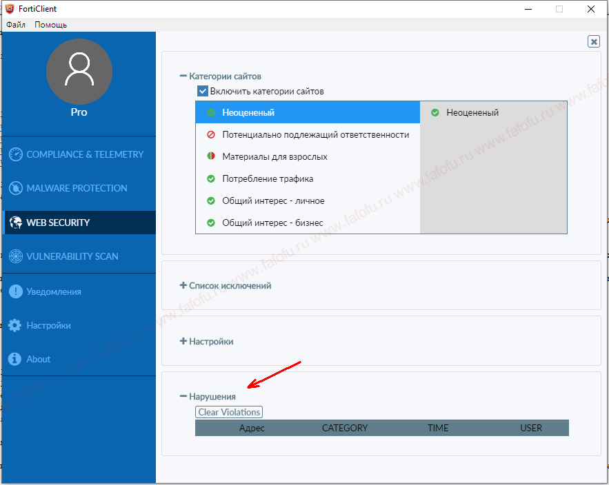Open Compliance & Telemetry tab
The height and width of the screenshot is (485, 609).
pyautogui.click(x=79, y=154)
